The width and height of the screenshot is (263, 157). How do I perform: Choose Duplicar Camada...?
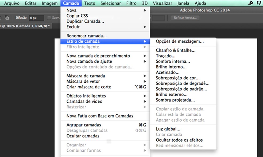105,21
